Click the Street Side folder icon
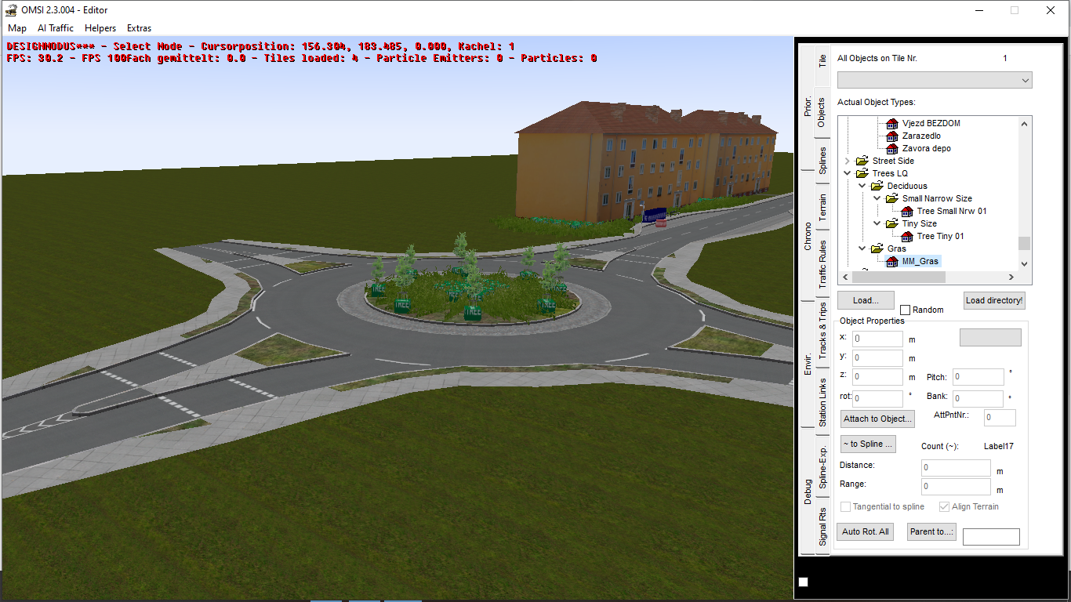1071x602 pixels. point(862,161)
